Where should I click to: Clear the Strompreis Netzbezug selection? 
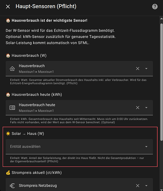[x=138, y=186]
